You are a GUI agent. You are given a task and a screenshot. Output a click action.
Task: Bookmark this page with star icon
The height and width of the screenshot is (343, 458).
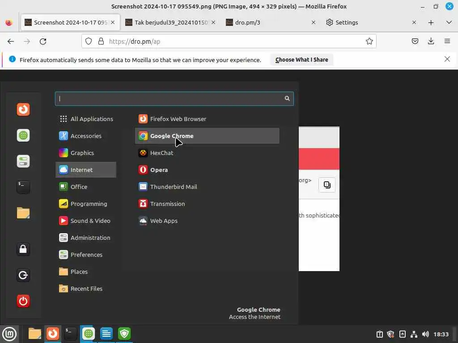click(x=369, y=42)
